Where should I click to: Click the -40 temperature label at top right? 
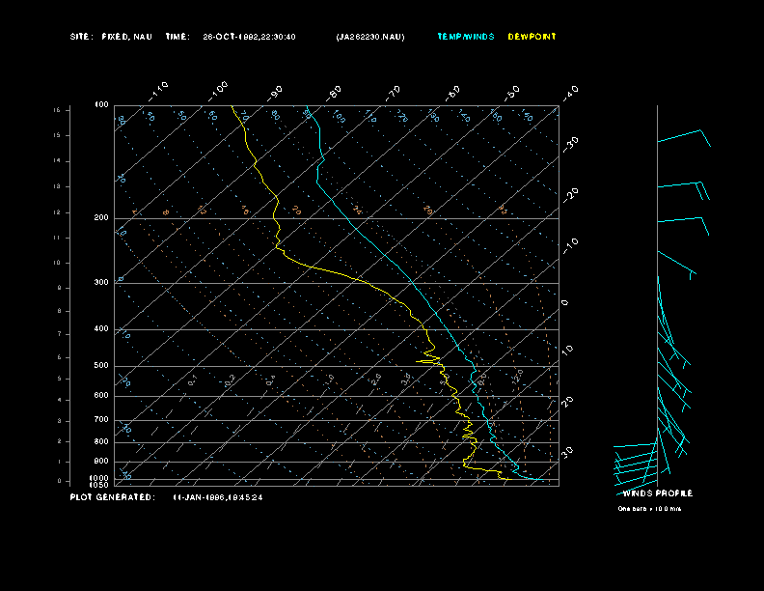click(x=570, y=93)
